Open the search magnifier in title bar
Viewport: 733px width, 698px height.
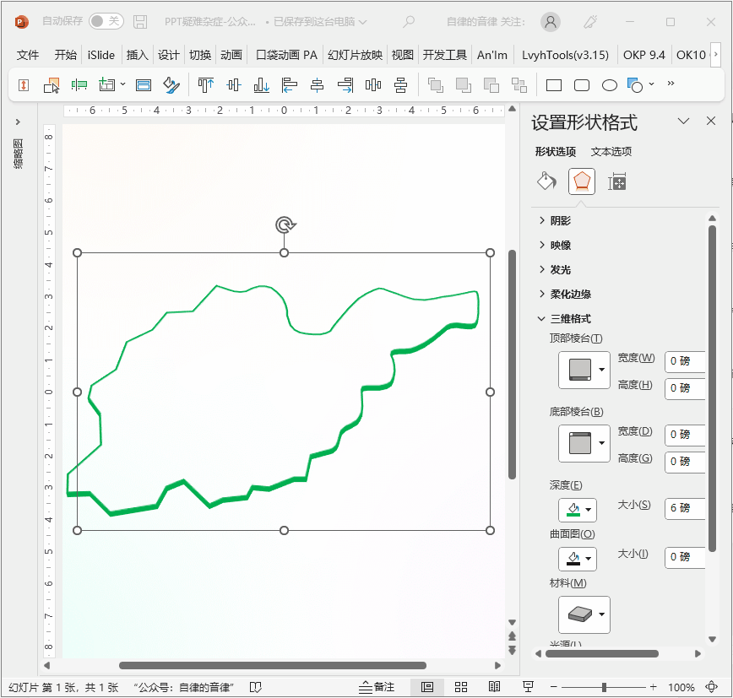pos(409,21)
